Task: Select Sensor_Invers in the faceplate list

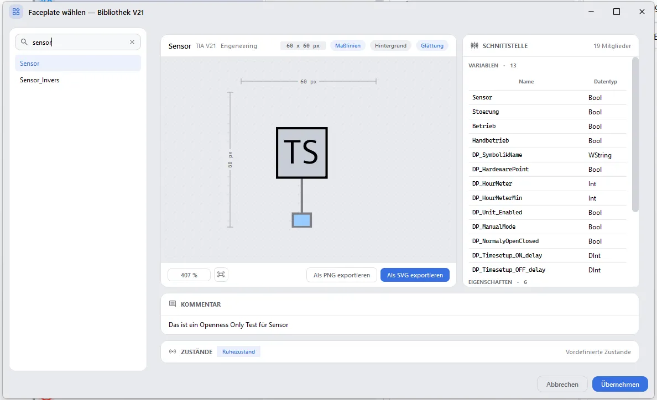Action: point(78,80)
